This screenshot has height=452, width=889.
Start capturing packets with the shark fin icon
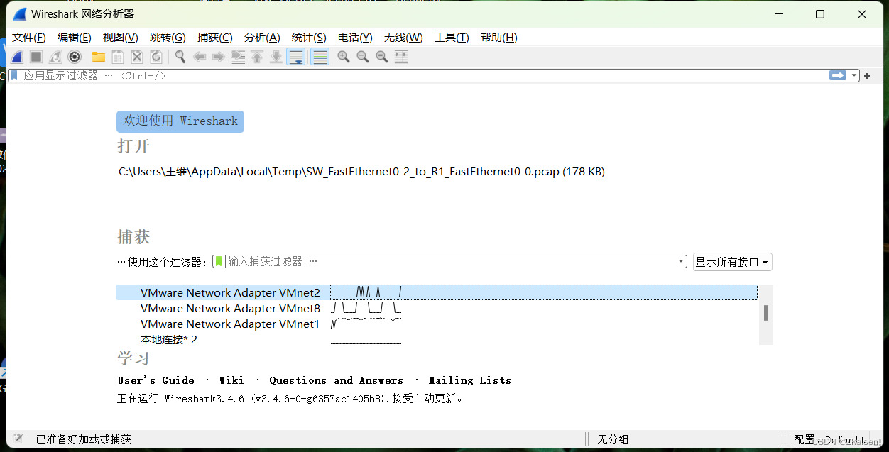pyautogui.click(x=17, y=57)
